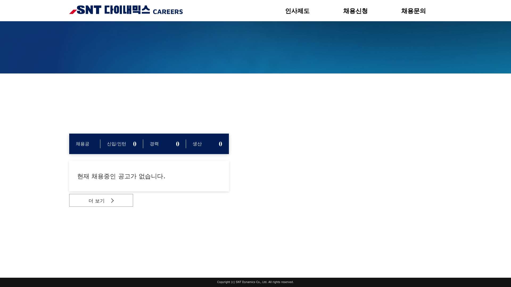
Task: Click the chevron arrow inside 더 보기 button
Action: [112, 200]
